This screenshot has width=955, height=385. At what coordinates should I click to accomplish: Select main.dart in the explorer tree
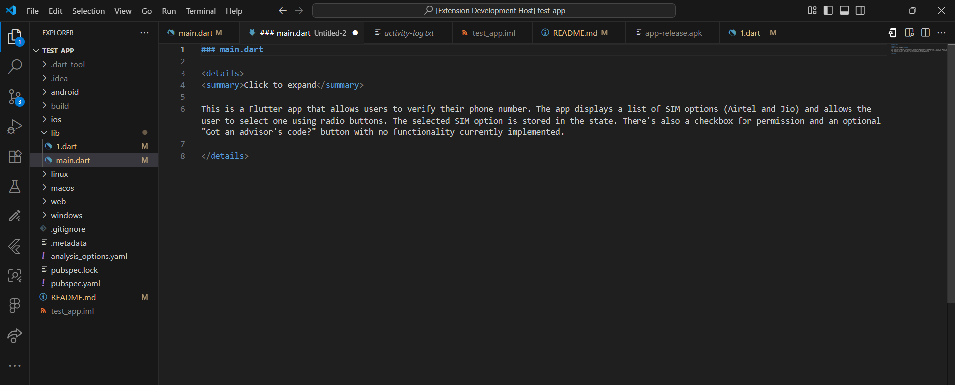95,160
